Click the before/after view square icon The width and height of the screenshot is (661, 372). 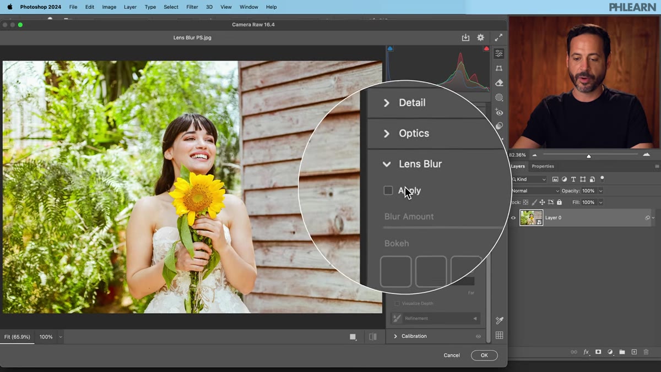[x=353, y=337]
